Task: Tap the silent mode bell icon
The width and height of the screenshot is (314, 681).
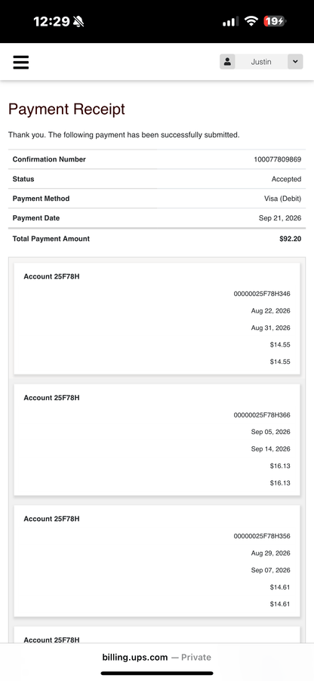Action: [x=78, y=21]
